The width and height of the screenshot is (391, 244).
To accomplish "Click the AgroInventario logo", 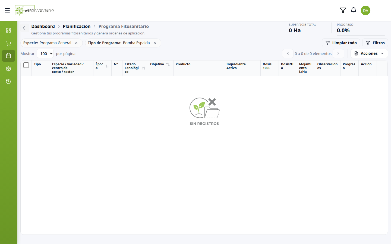I will [34, 10].
